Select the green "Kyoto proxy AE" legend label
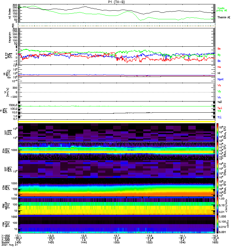The image size is (233, 249). pyautogui.click(x=222, y=9)
